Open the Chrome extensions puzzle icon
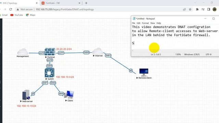 coord(197,9)
